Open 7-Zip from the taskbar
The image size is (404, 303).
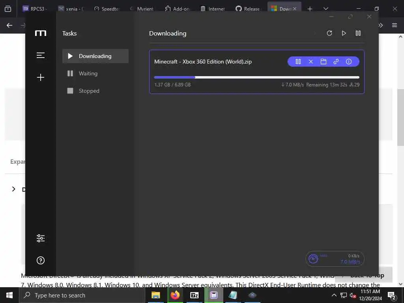(x=194, y=295)
